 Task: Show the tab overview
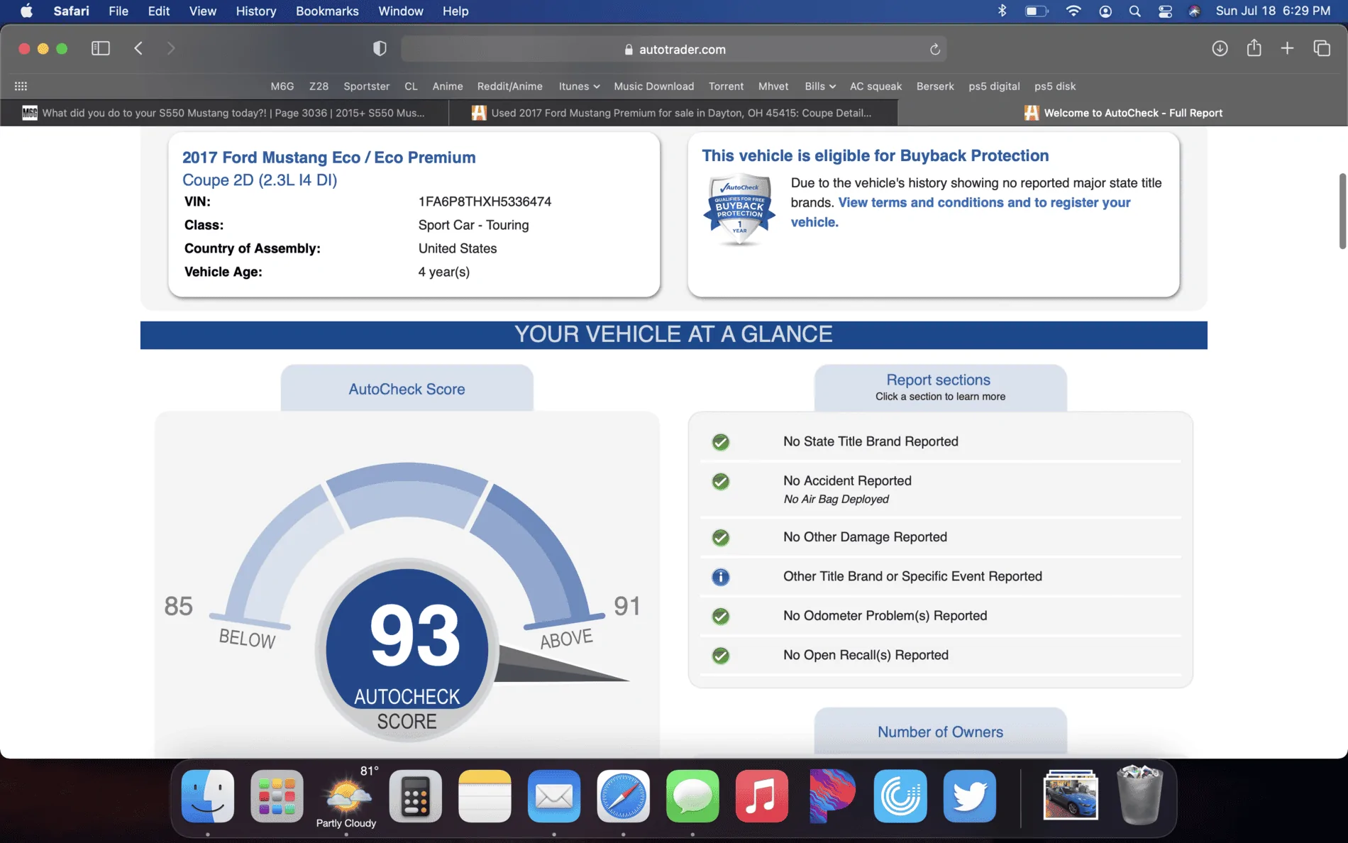(1322, 48)
